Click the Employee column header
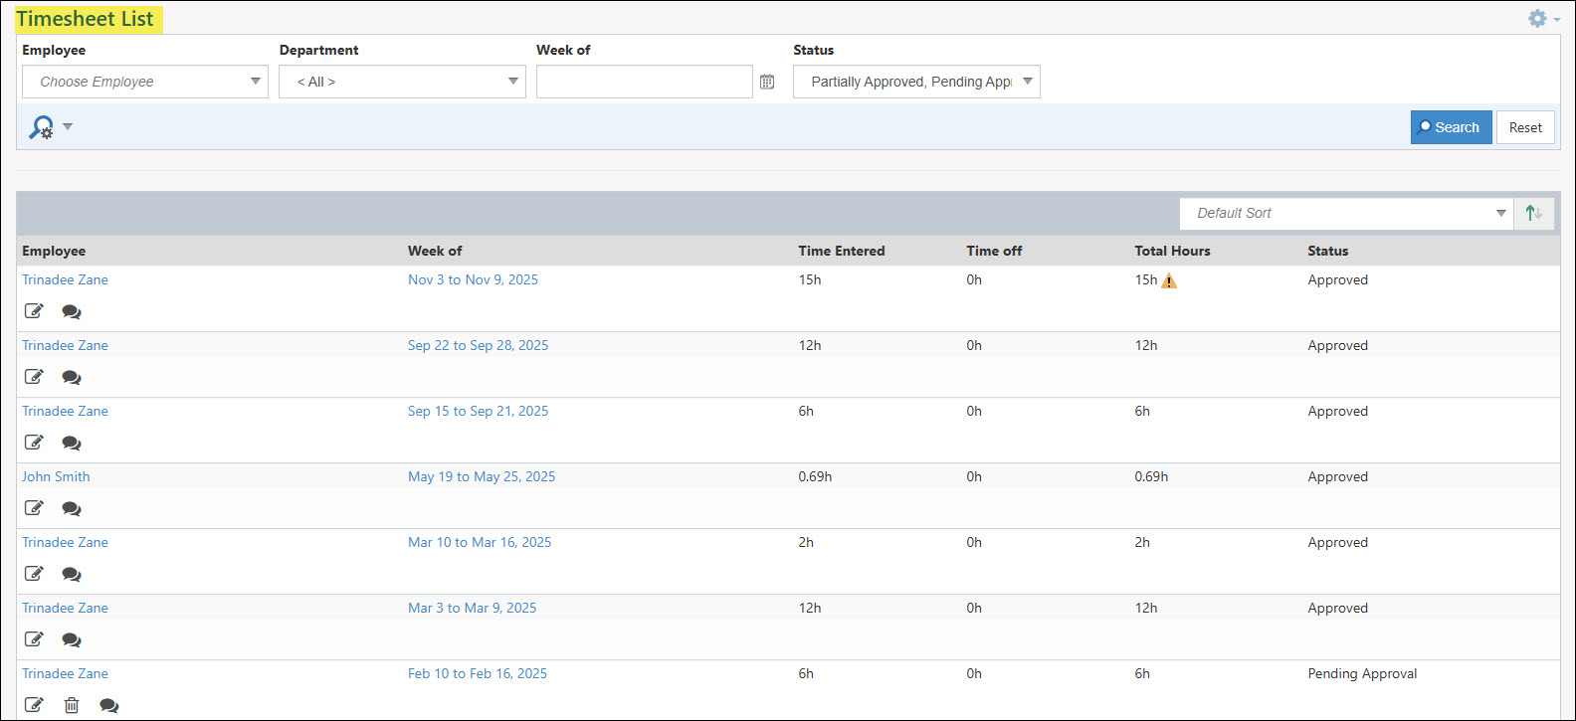 (54, 251)
